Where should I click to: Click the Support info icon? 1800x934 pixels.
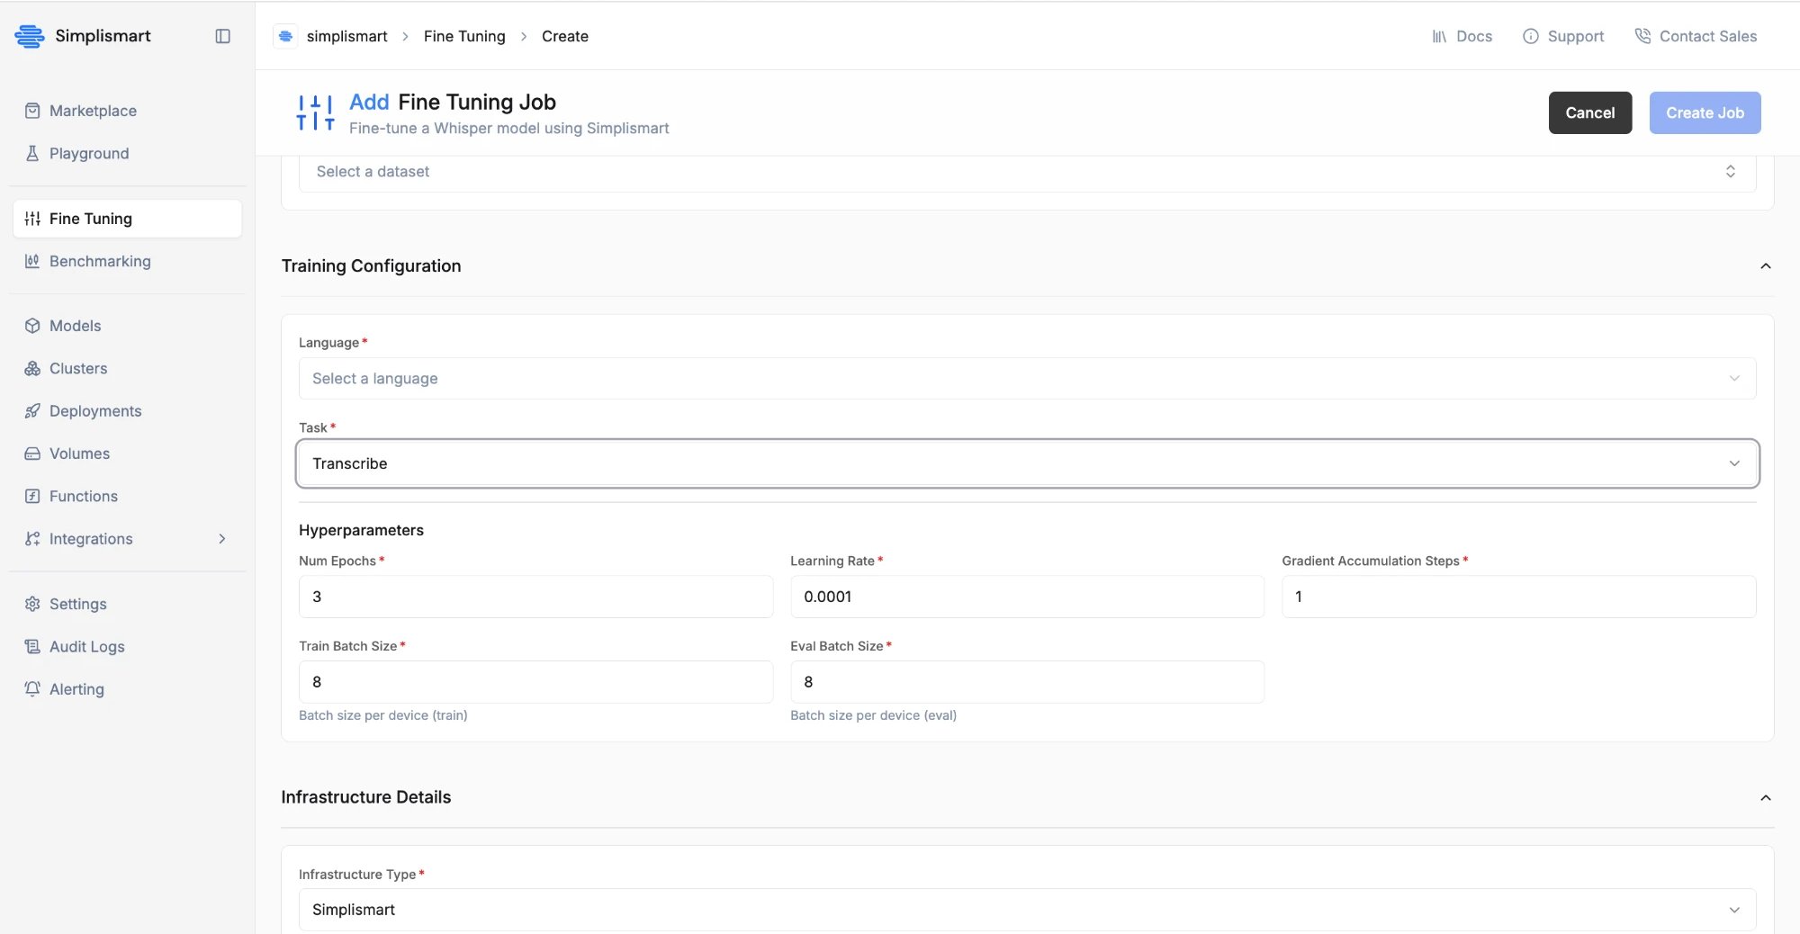tap(1530, 36)
